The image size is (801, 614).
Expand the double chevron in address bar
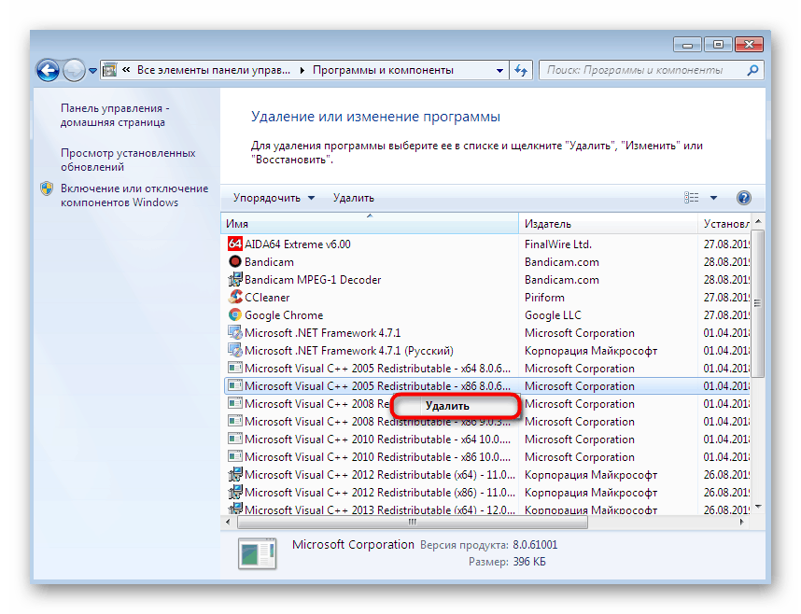126,69
